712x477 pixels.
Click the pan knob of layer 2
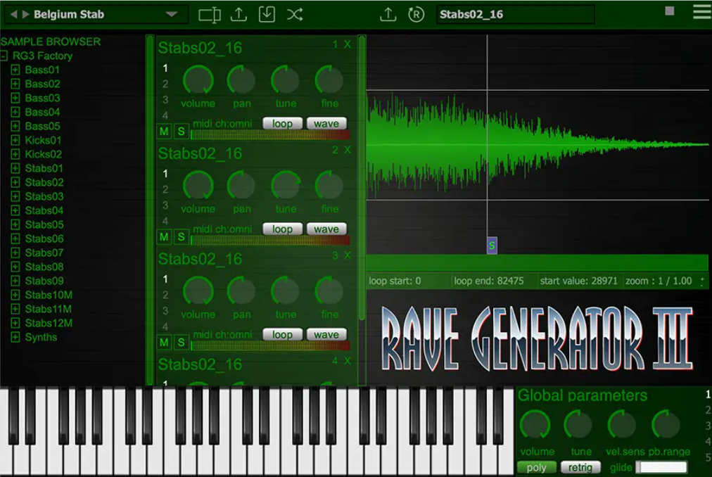pos(241,186)
